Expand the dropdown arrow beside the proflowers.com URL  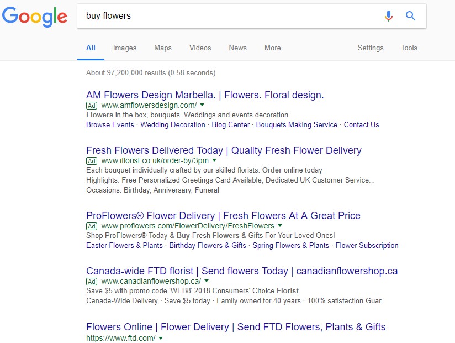point(280,226)
